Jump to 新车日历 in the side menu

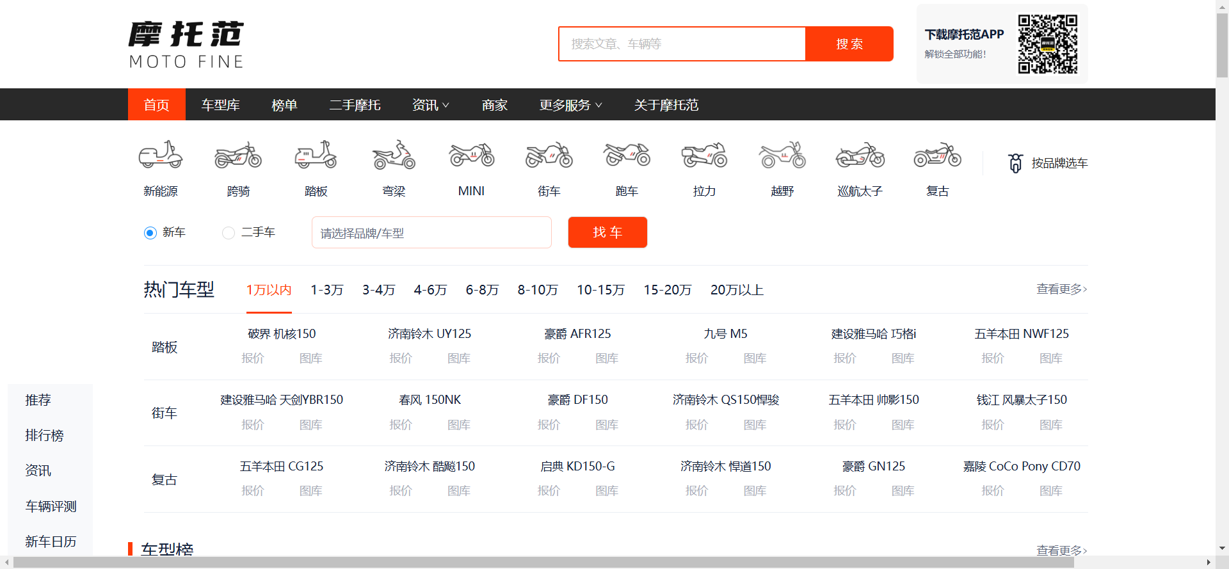(51, 542)
